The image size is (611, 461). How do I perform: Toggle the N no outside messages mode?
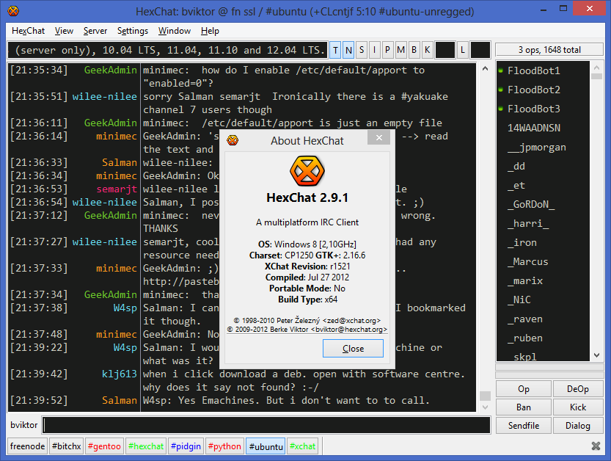coord(348,50)
